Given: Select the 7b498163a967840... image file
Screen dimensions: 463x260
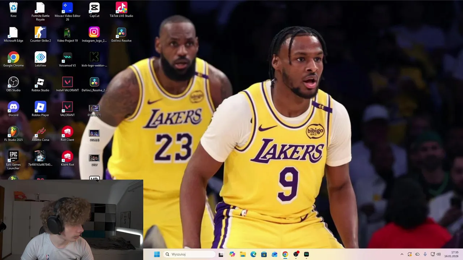Looking at the screenshot, I should click(41, 159).
